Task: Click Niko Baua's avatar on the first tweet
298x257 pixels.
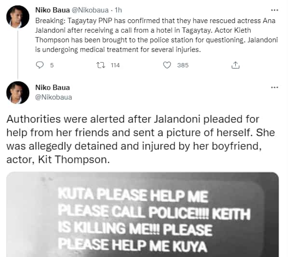Action: click(18, 17)
